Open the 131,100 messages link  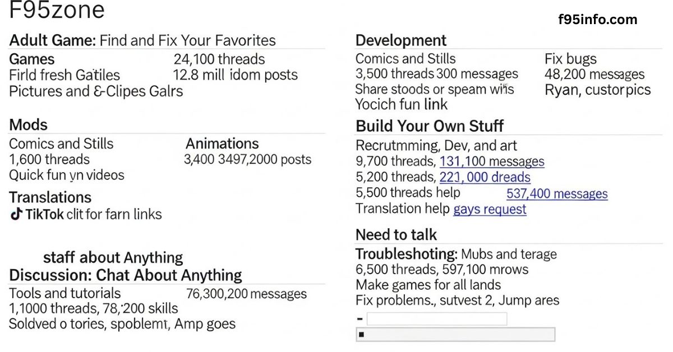(x=492, y=162)
